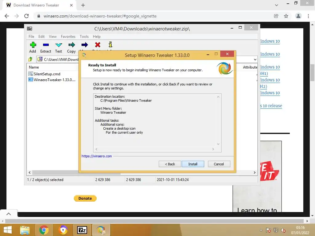Image resolution: width=315 pixels, height=236 pixels.
Task: Click the network tray icon
Action: (x=276, y=230)
